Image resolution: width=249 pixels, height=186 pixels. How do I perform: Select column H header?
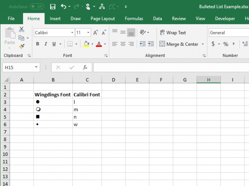coord(209,80)
